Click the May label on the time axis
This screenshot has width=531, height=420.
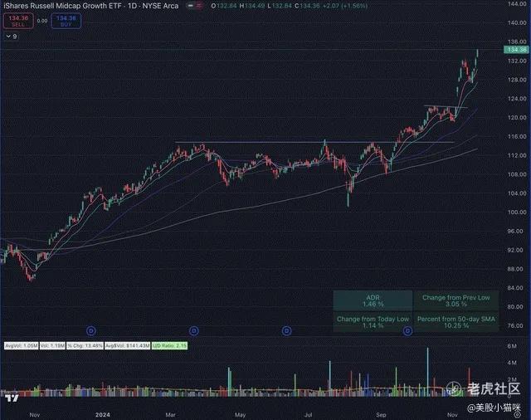[x=240, y=415]
